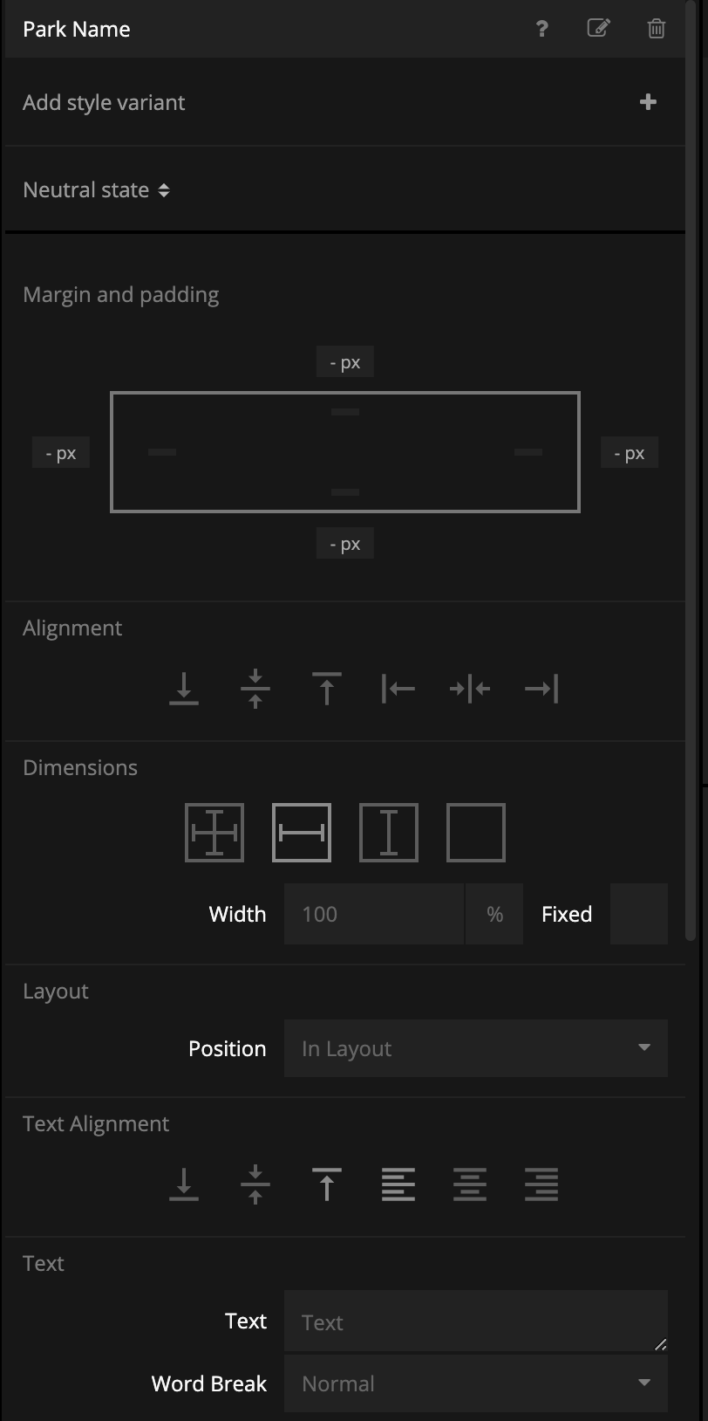Click the edit Park Name icon
This screenshot has width=708, height=1421.
pyautogui.click(x=598, y=29)
